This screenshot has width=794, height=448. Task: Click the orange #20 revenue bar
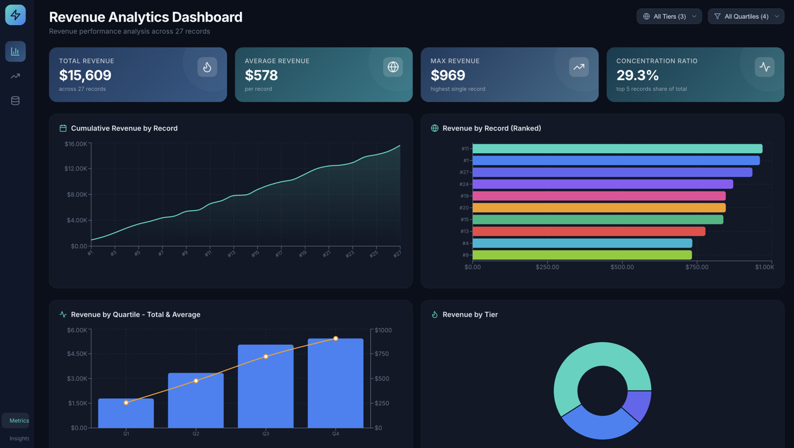coord(599,208)
